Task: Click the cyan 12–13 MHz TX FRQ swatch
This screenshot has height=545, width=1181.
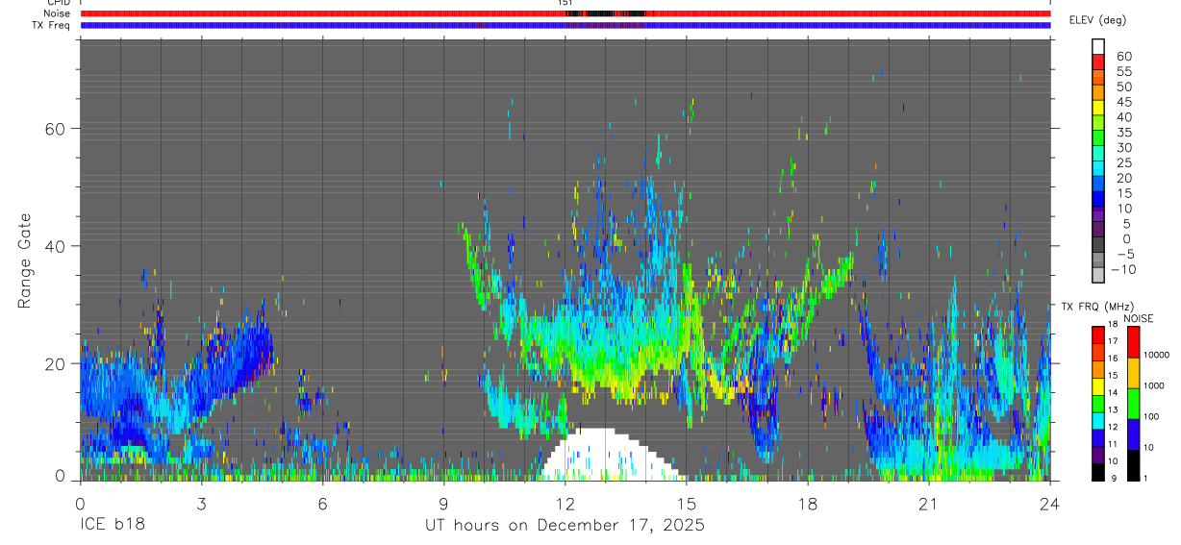Action: pos(1098,420)
